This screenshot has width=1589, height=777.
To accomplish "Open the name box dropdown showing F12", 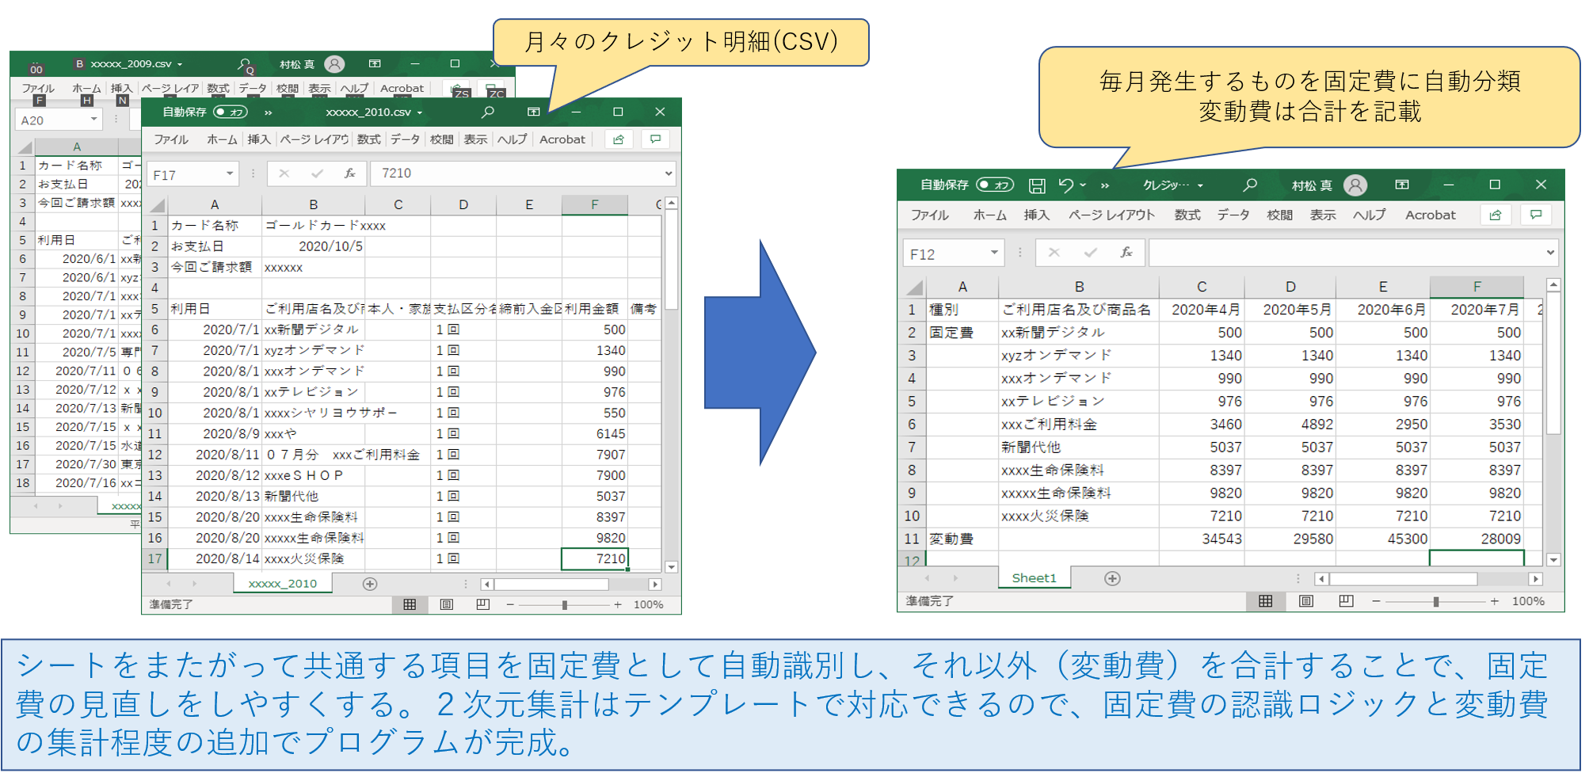I will [993, 253].
